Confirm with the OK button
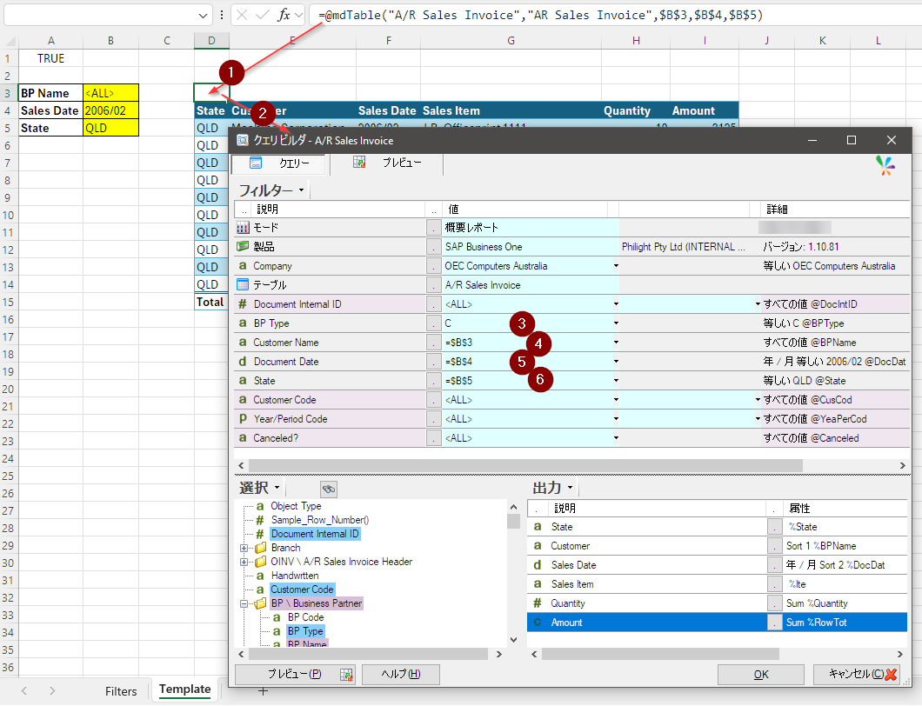Viewport: 922px width, 706px height. (761, 675)
